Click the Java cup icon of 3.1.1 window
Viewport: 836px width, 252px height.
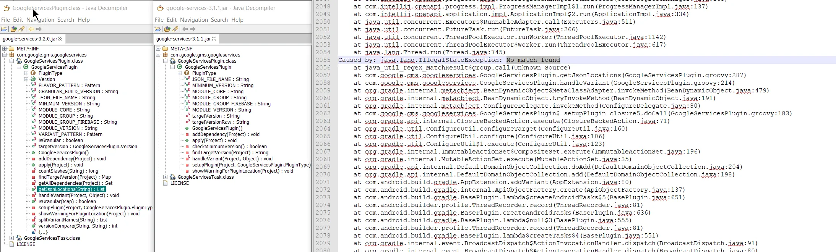point(161,8)
